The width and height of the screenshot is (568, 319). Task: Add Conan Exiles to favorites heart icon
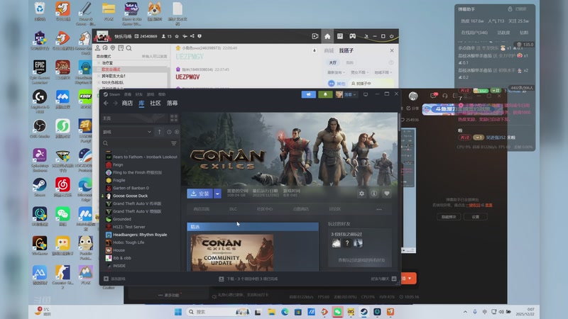tap(387, 194)
